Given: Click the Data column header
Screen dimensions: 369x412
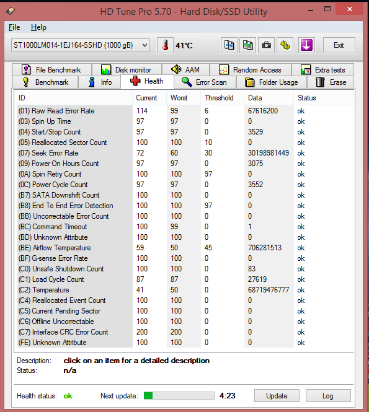Looking at the screenshot, I should point(269,98).
